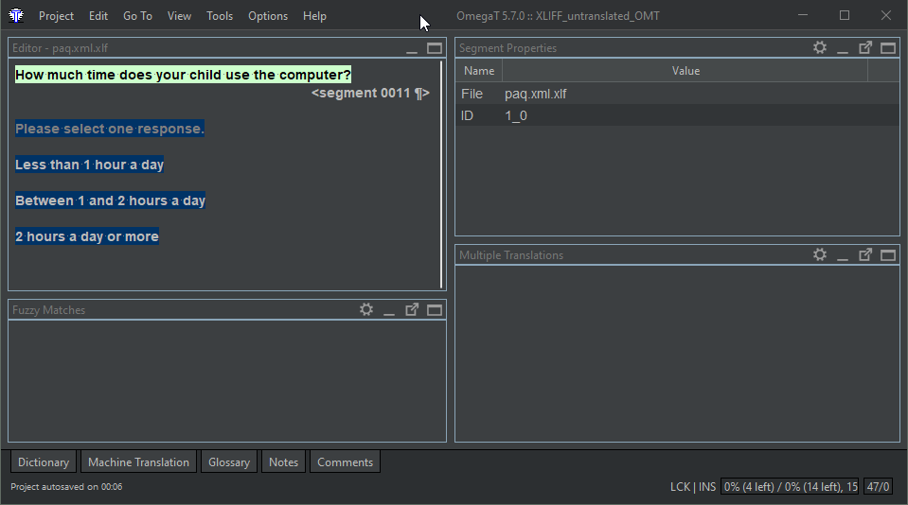Select segment 'Between 1 and 2 hours a day'
The image size is (908, 505).
(x=110, y=200)
